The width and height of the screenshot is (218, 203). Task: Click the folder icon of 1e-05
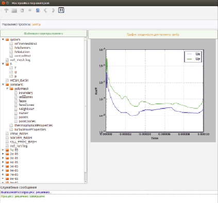[x=7, y=150]
